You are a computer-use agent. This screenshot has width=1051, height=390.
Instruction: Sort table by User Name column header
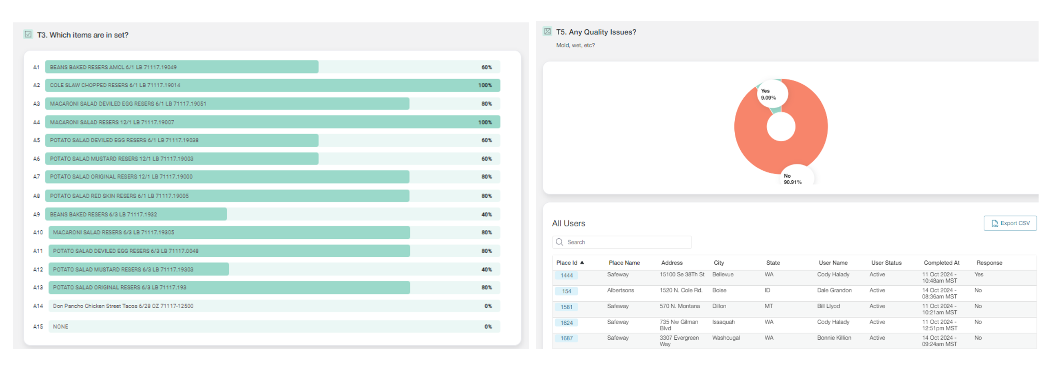tap(833, 263)
